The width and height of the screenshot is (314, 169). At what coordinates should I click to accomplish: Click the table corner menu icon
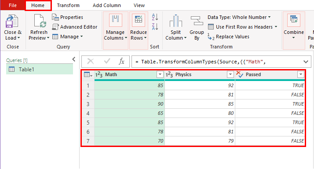[88, 74]
